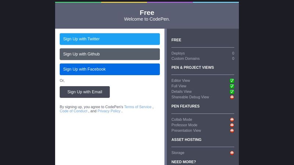This screenshot has height=165, width=294.
Task: Click red no-entry icon for Storage
Action: coord(232,153)
